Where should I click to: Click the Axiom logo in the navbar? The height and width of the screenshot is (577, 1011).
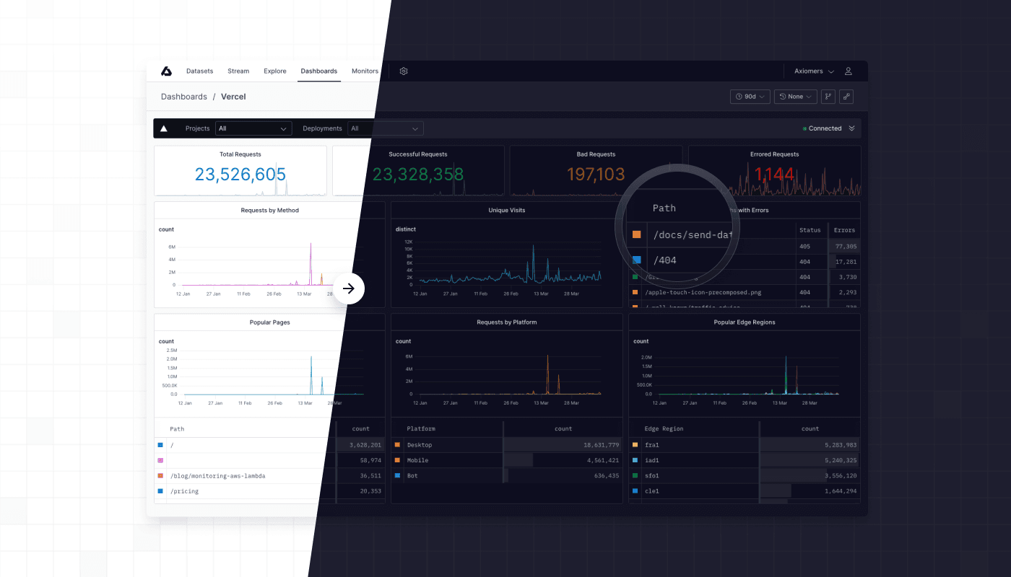[166, 71]
